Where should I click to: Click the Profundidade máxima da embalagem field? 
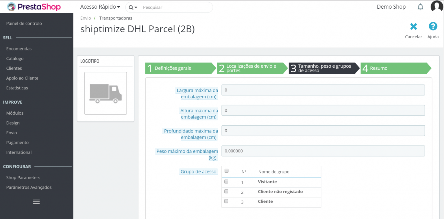click(323, 131)
